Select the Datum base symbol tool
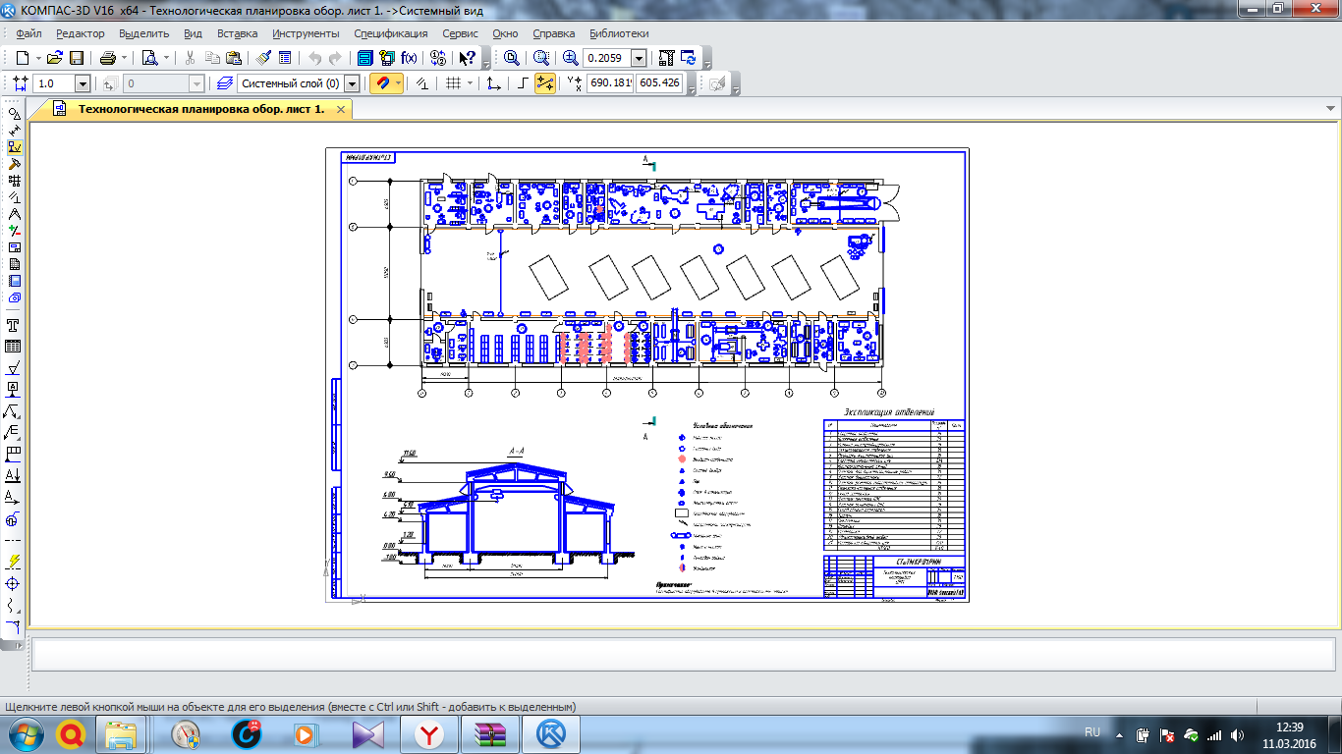Screen dimensions: 1342x754 tap(14, 388)
